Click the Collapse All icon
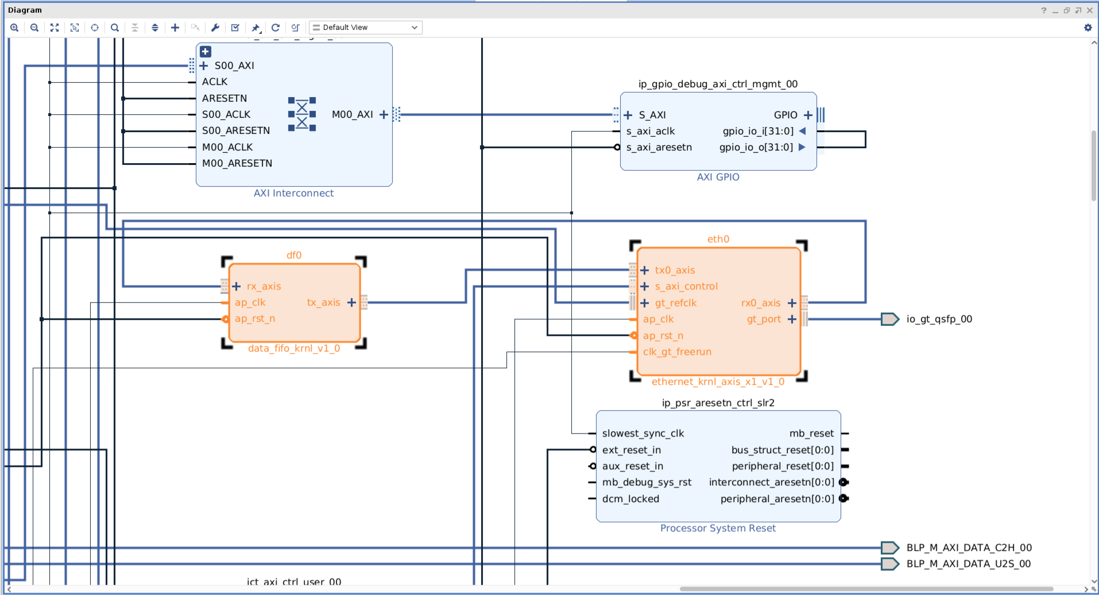This screenshot has width=1099, height=595. pyautogui.click(x=135, y=28)
